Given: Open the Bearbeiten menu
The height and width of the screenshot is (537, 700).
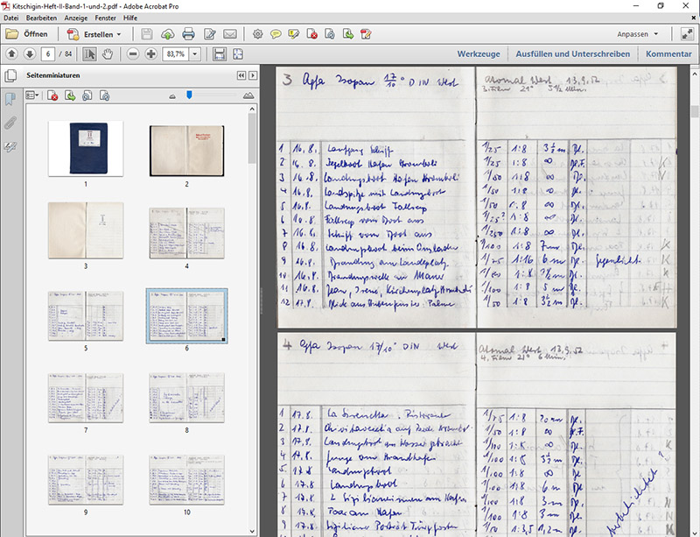Looking at the screenshot, I should pyautogui.click(x=42, y=18).
